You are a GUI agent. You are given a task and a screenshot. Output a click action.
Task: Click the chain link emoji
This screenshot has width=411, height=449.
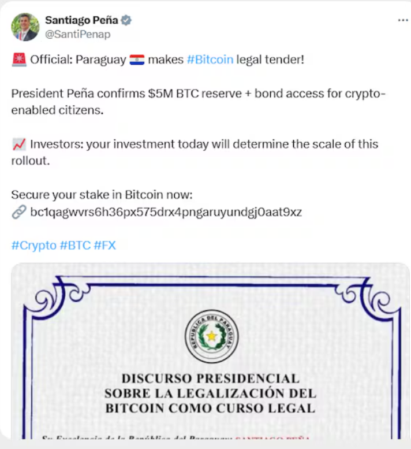(x=18, y=212)
